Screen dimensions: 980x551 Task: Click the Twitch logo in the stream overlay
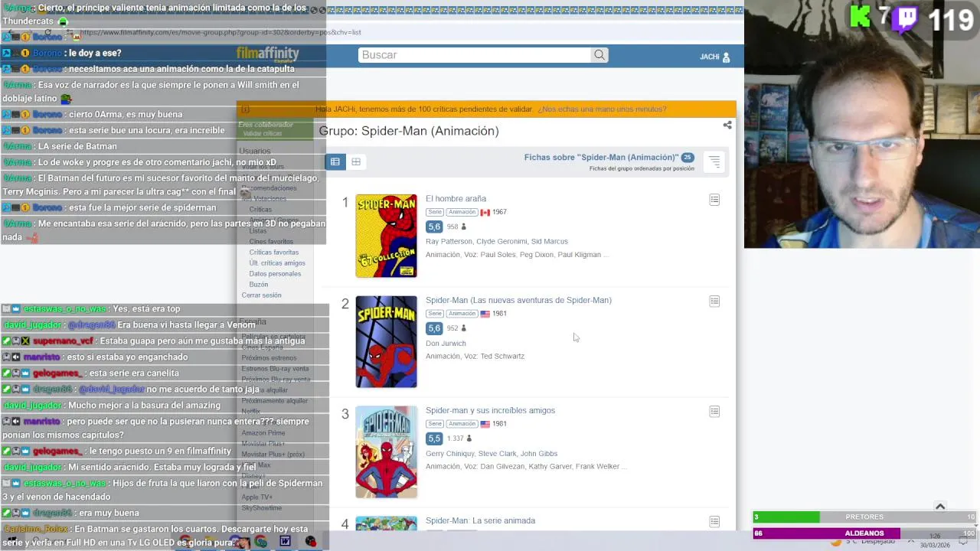(x=906, y=18)
